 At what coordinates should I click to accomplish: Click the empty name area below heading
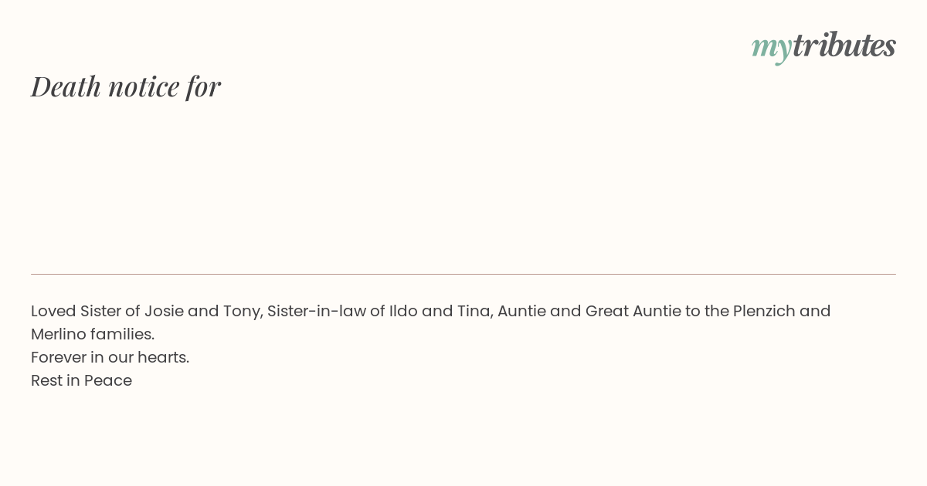coord(463,185)
